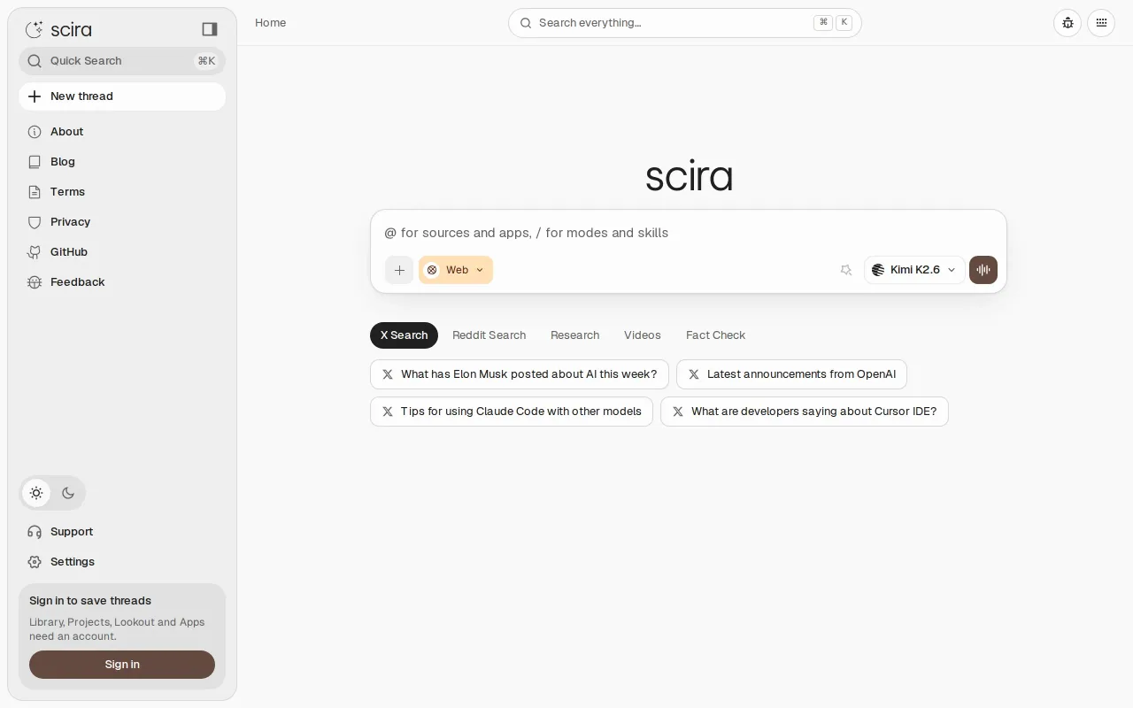Click the bug report icon
Image resolution: width=1133 pixels, height=708 pixels.
coord(1067,23)
